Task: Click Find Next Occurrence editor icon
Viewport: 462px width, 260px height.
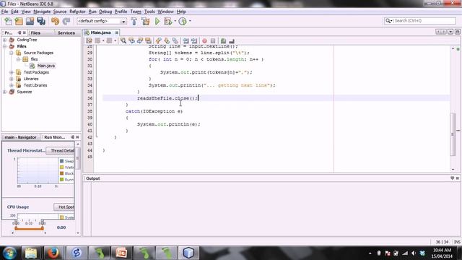Action: (x=140, y=40)
